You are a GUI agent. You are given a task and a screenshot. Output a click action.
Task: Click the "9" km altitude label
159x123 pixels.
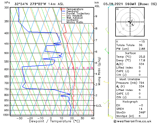pos(96,16)
